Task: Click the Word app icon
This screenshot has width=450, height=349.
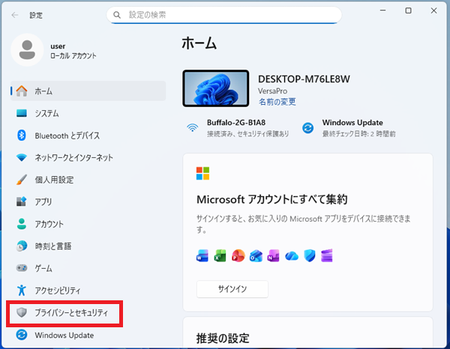Action: pyautogui.click(x=202, y=255)
